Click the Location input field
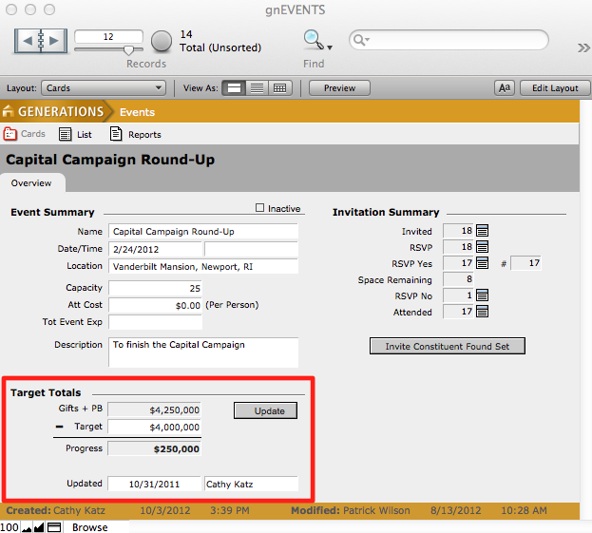 click(203, 267)
